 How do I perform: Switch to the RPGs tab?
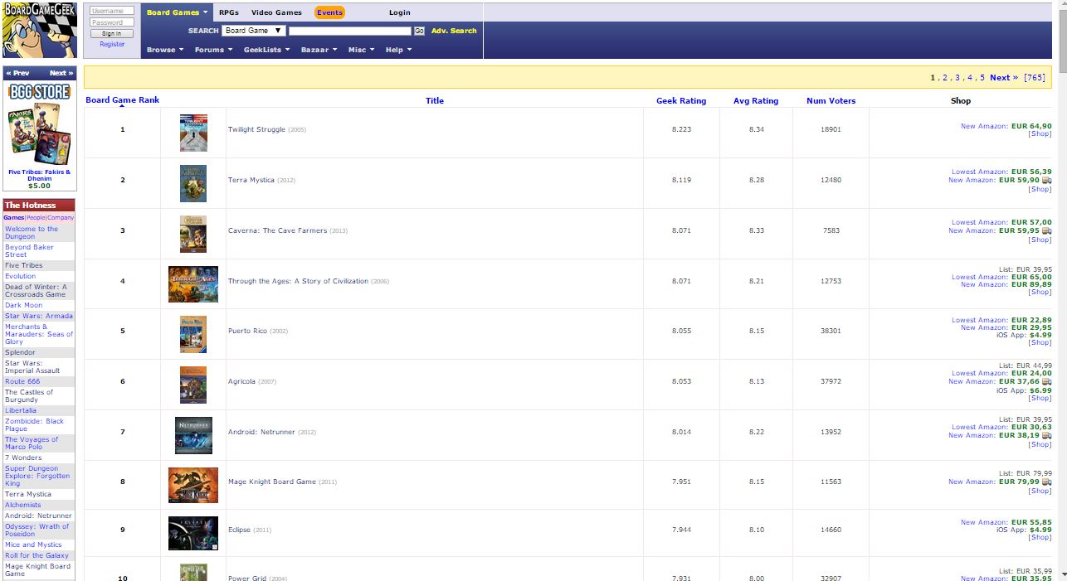tap(228, 12)
